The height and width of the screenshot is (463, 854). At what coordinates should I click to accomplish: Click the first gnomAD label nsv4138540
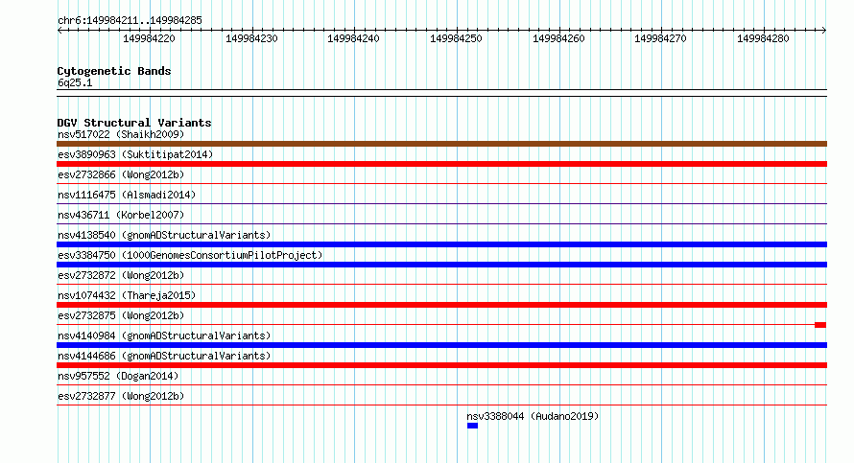(164, 235)
